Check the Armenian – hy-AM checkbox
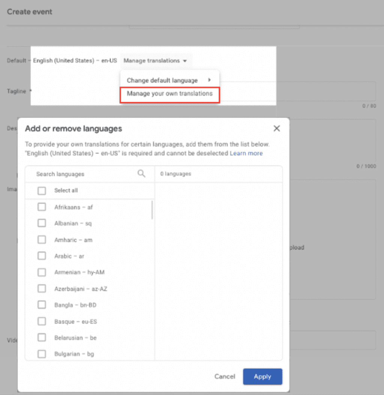The width and height of the screenshot is (384, 395). coord(42,272)
